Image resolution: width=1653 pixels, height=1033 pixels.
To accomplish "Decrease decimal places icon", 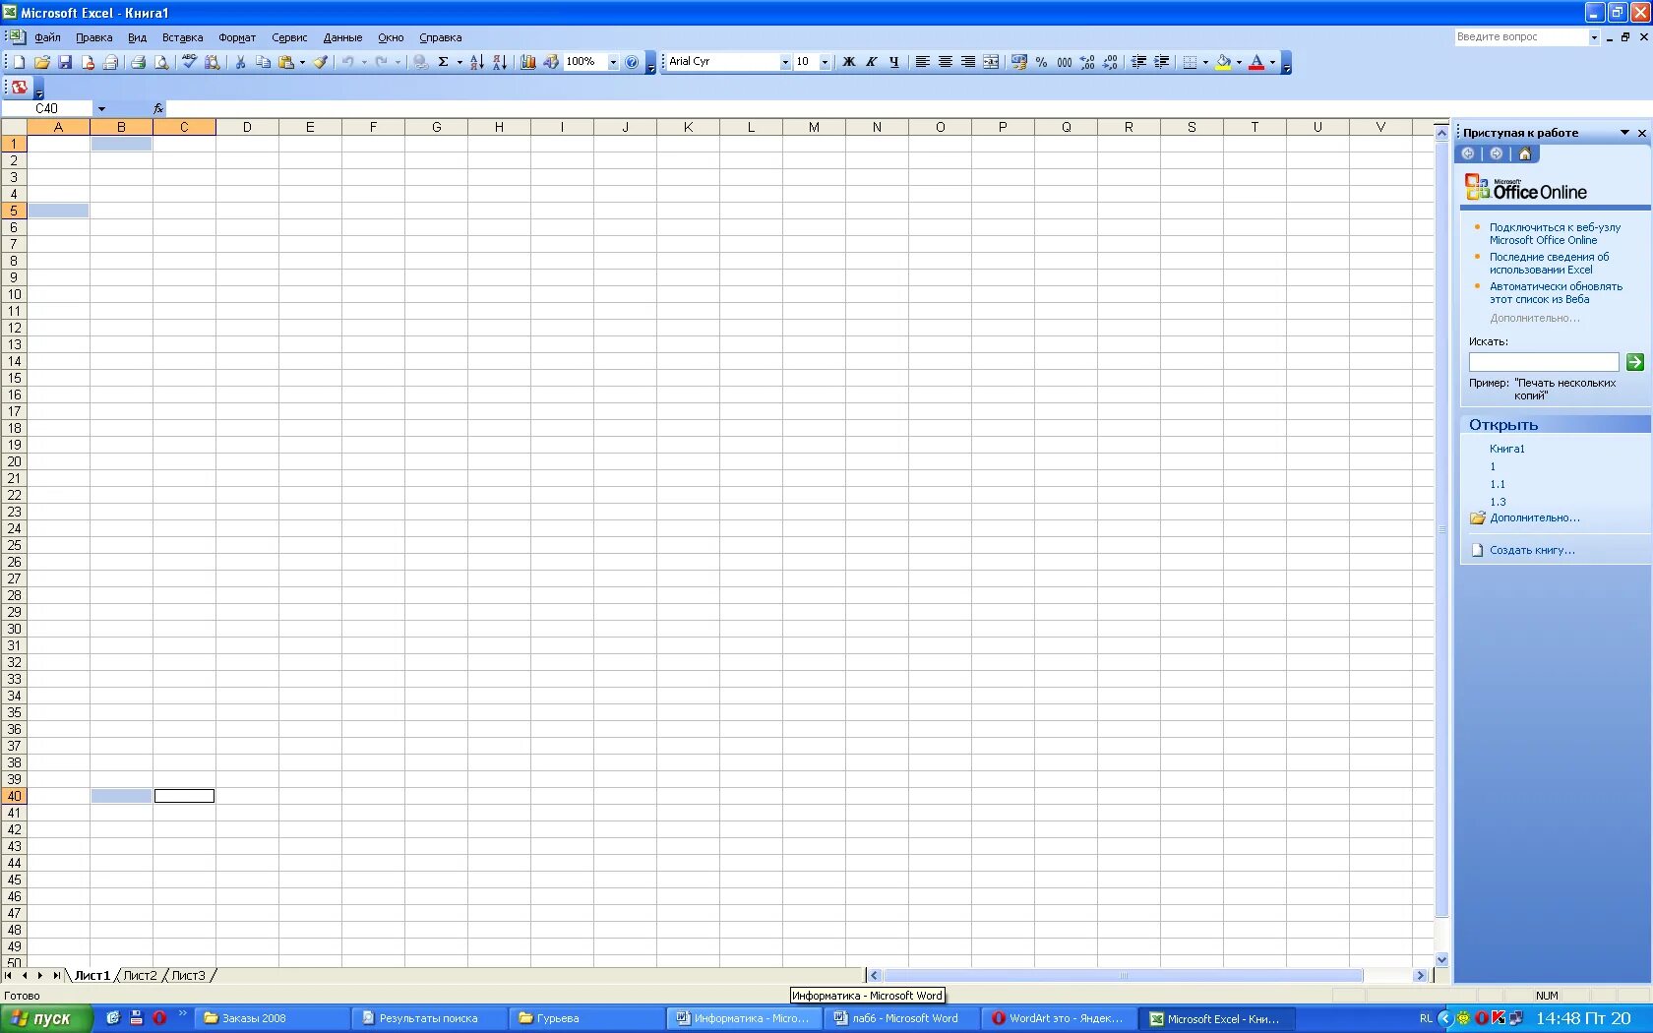I will (1110, 62).
